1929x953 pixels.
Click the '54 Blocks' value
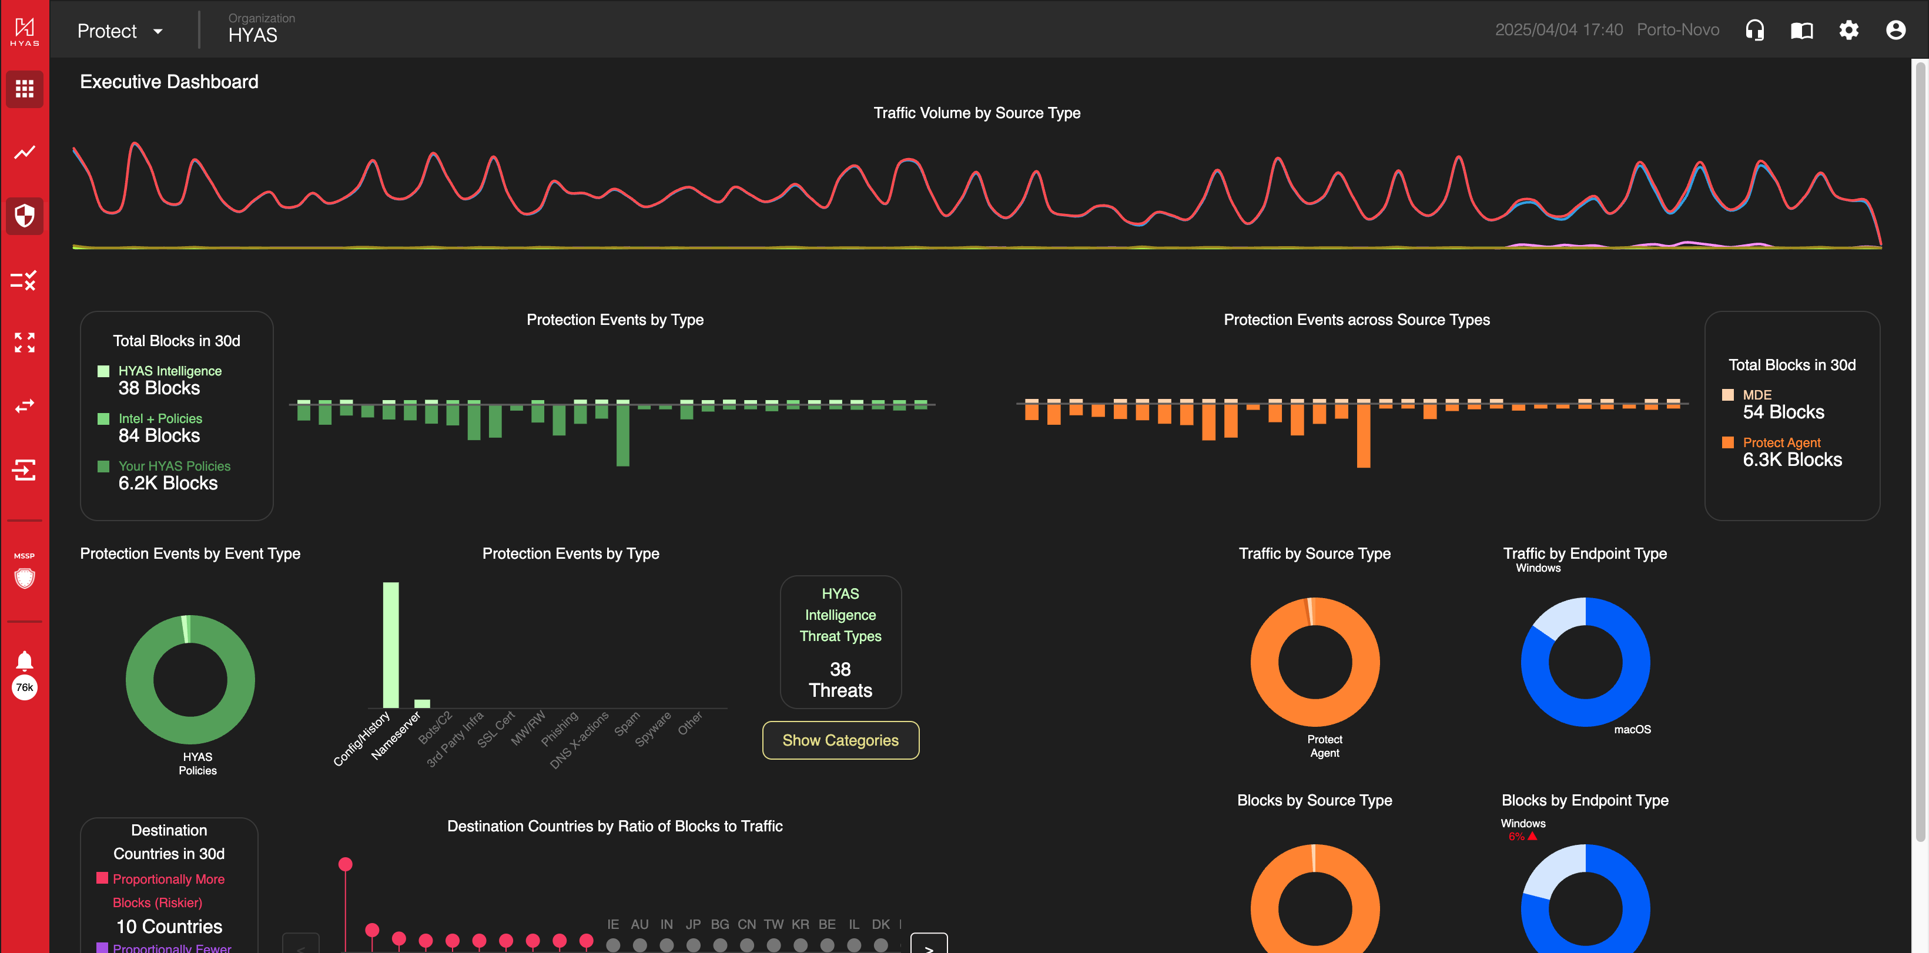tap(1783, 412)
